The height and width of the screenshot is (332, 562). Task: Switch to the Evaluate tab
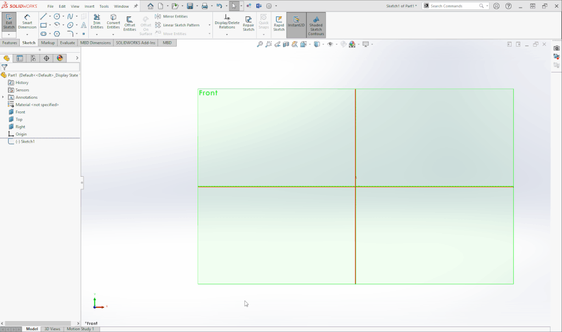(68, 42)
